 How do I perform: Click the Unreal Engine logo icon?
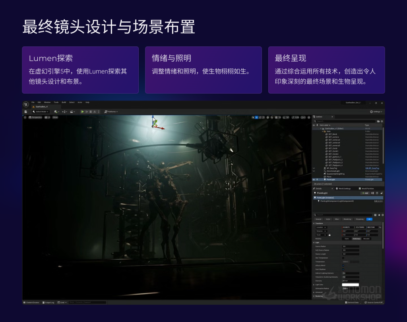[x=26, y=104]
